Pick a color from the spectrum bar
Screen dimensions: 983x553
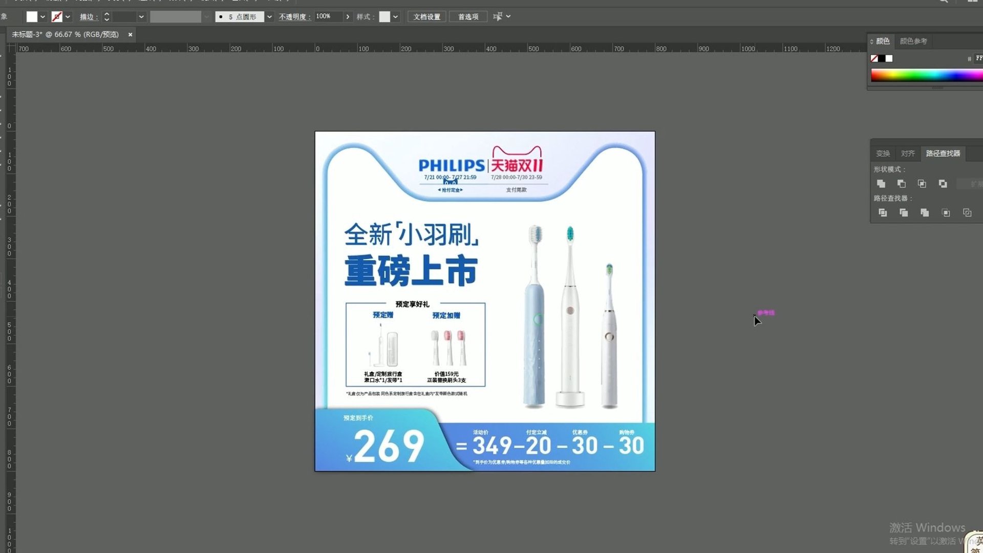pyautogui.click(x=927, y=75)
